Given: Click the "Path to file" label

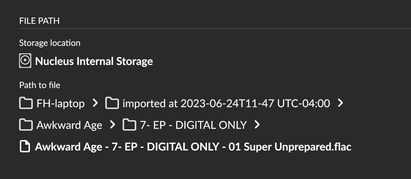Looking at the screenshot, I should pos(40,86).
